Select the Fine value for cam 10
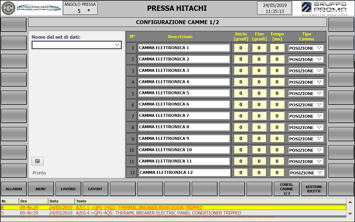This screenshot has height=222, width=355. pyautogui.click(x=259, y=150)
